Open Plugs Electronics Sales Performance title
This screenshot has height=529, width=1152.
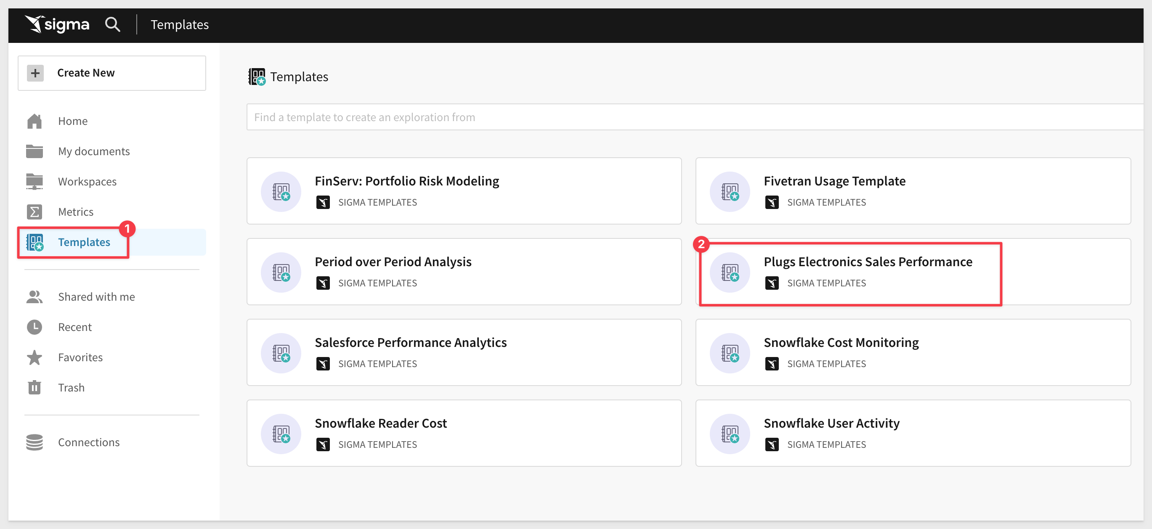(868, 262)
